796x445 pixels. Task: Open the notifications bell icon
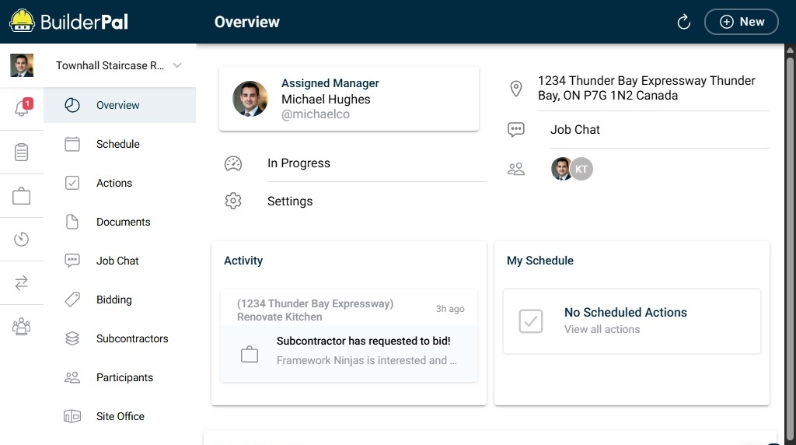coord(22,109)
